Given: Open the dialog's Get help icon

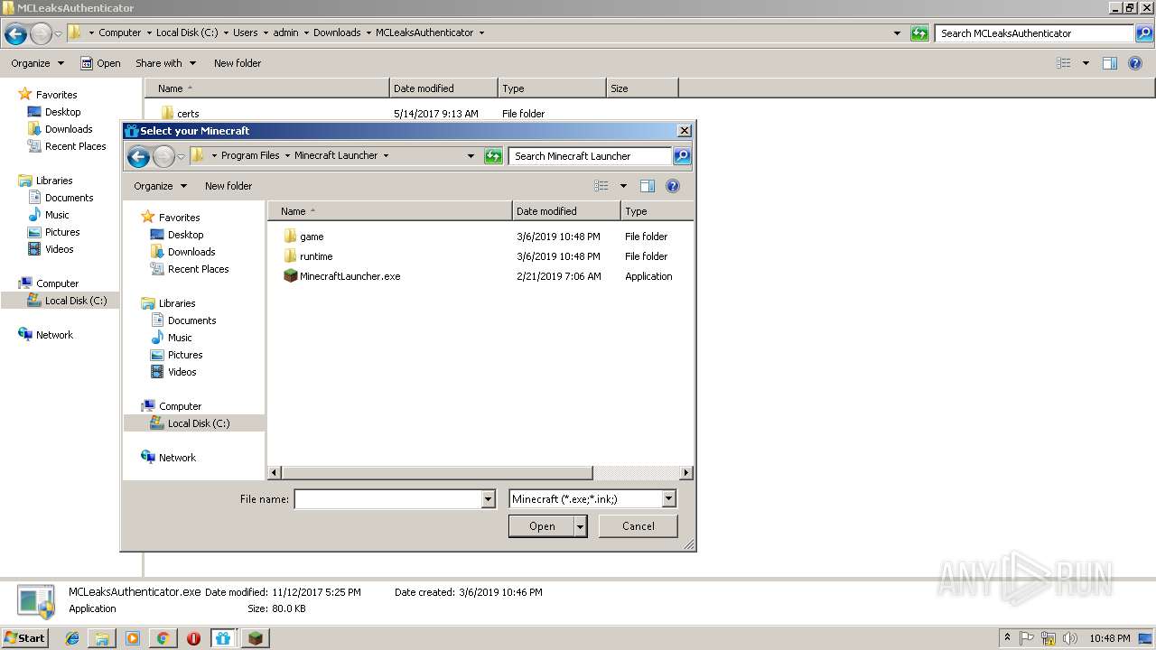Looking at the screenshot, I should pos(673,186).
